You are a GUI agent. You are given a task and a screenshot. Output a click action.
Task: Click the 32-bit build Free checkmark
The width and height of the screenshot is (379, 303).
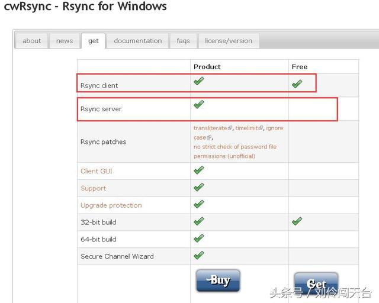(x=297, y=221)
